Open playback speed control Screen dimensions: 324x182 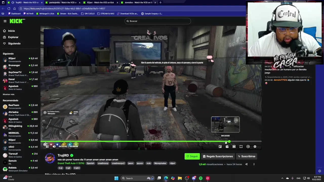coord(248,147)
